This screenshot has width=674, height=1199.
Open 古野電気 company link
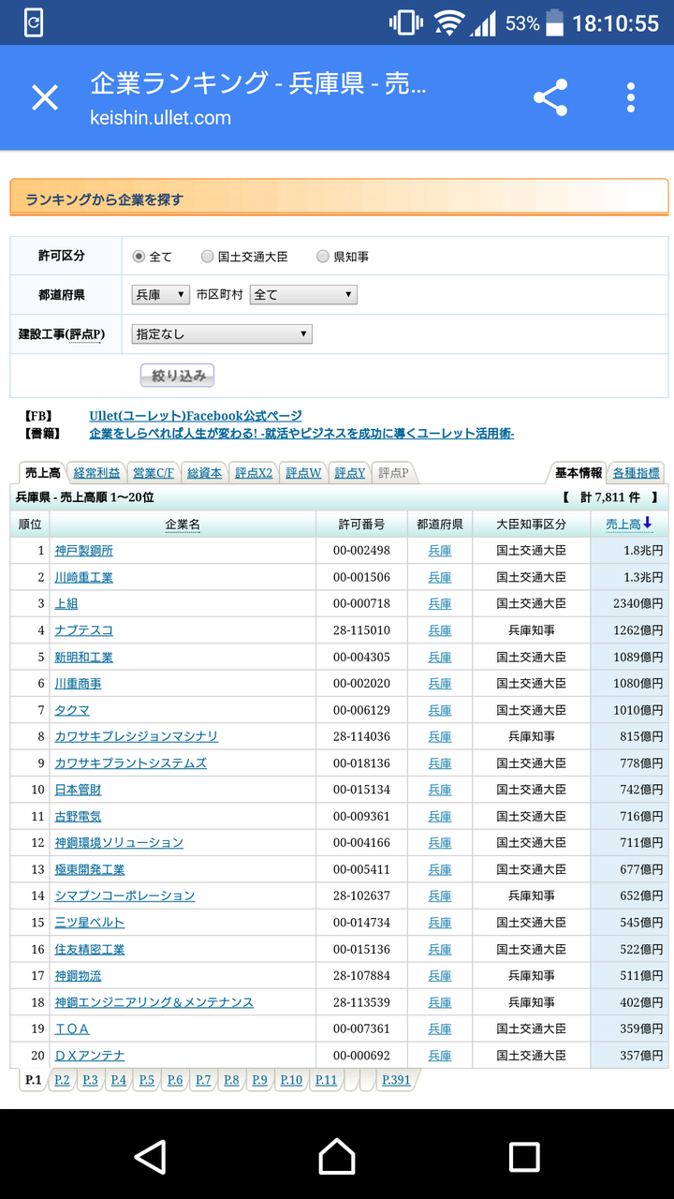(79, 816)
